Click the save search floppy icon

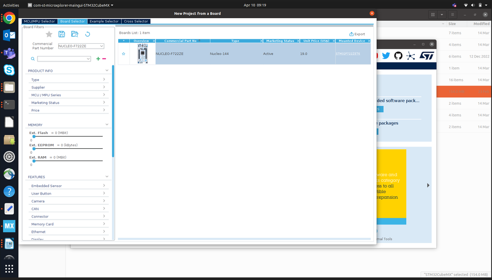pyautogui.click(x=62, y=34)
